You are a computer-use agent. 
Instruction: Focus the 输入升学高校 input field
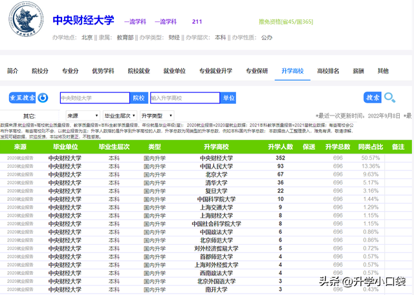pyautogui.click(x=185, y=98)
